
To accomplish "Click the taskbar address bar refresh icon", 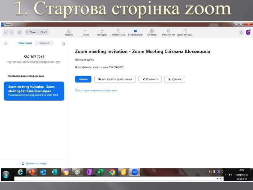I will tap(221, 179).
